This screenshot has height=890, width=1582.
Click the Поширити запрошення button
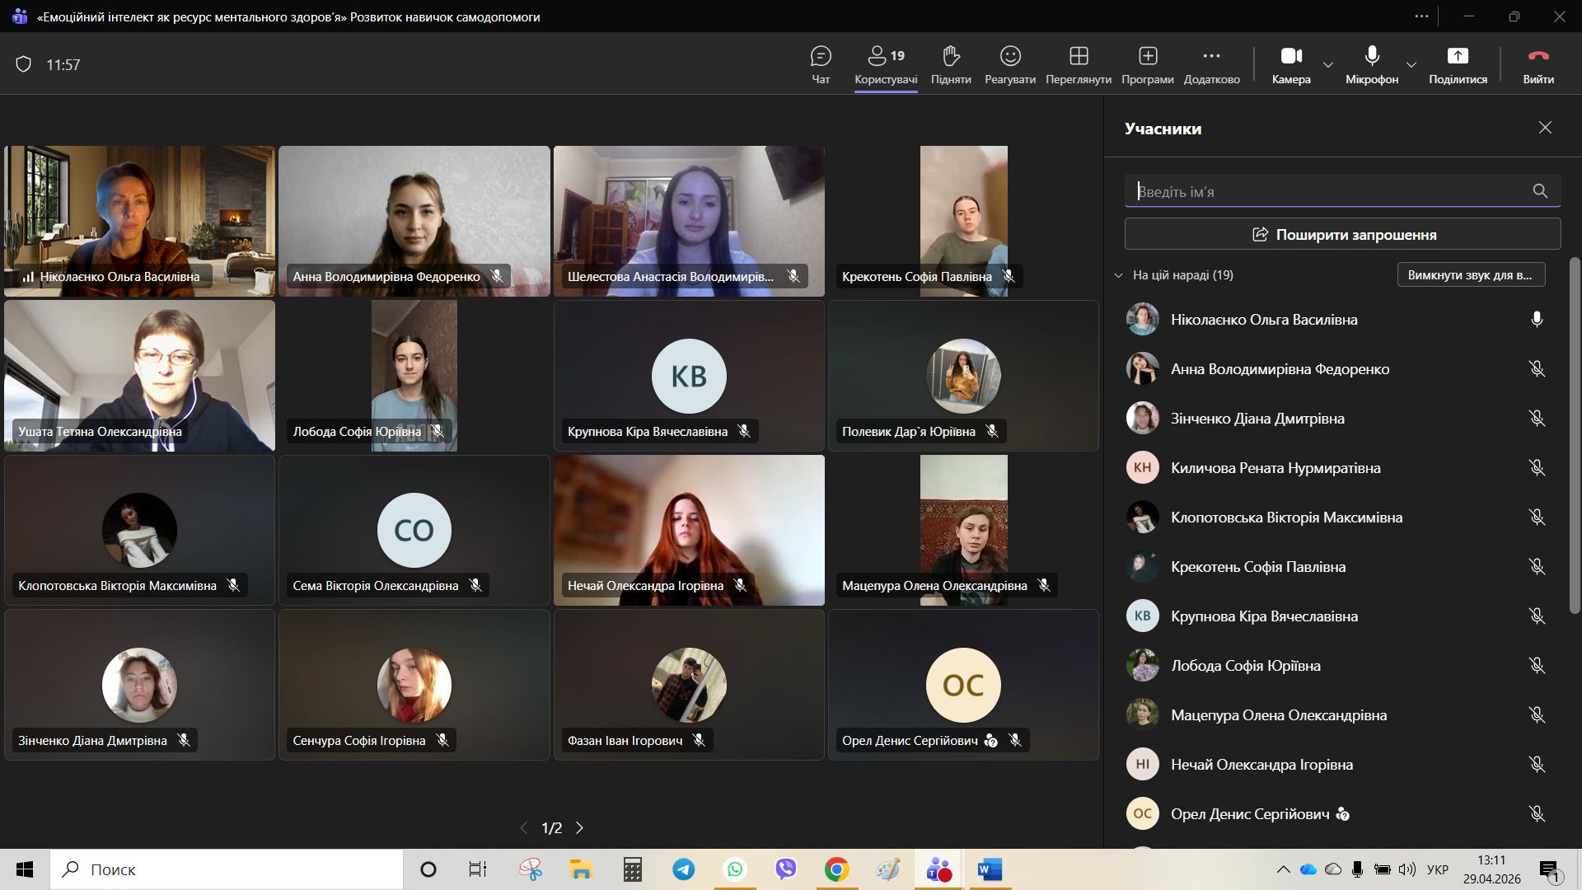pyautogui.click(x=1342, y=235)
